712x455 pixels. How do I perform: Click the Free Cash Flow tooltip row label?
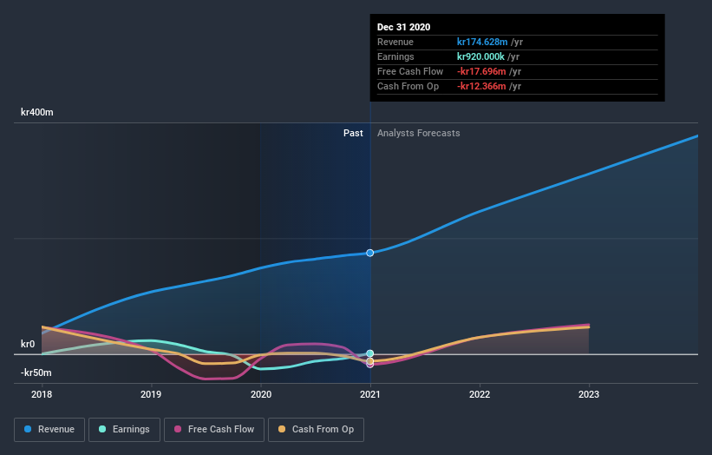(410, 71)
